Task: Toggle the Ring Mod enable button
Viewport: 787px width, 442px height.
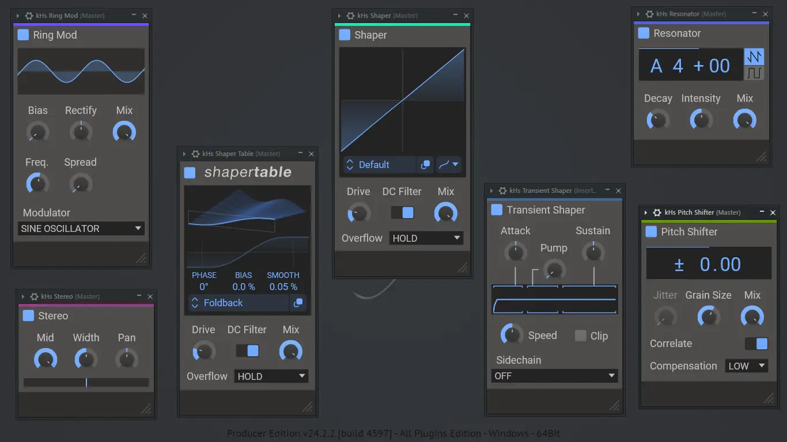Action: click(x=23, y=35)
